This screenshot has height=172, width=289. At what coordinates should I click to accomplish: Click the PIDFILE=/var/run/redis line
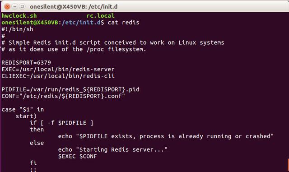pos(70,89)
